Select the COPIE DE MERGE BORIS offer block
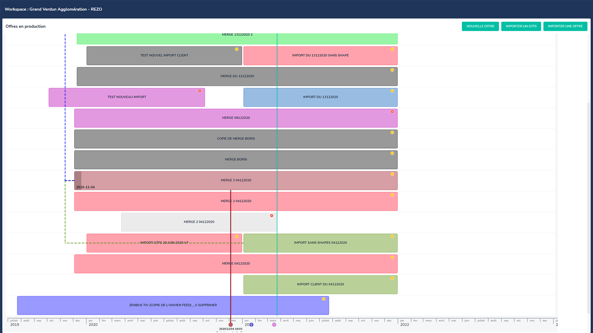The height and width of the screenshot is (333, 593). [x=236, y=139]
